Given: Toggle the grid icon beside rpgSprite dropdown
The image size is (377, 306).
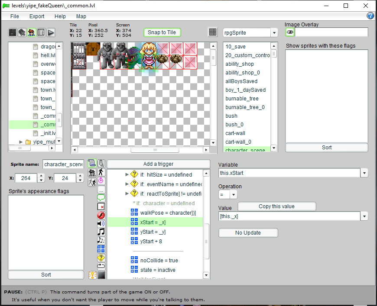Looking at the screenshot, I should (213, 32).
